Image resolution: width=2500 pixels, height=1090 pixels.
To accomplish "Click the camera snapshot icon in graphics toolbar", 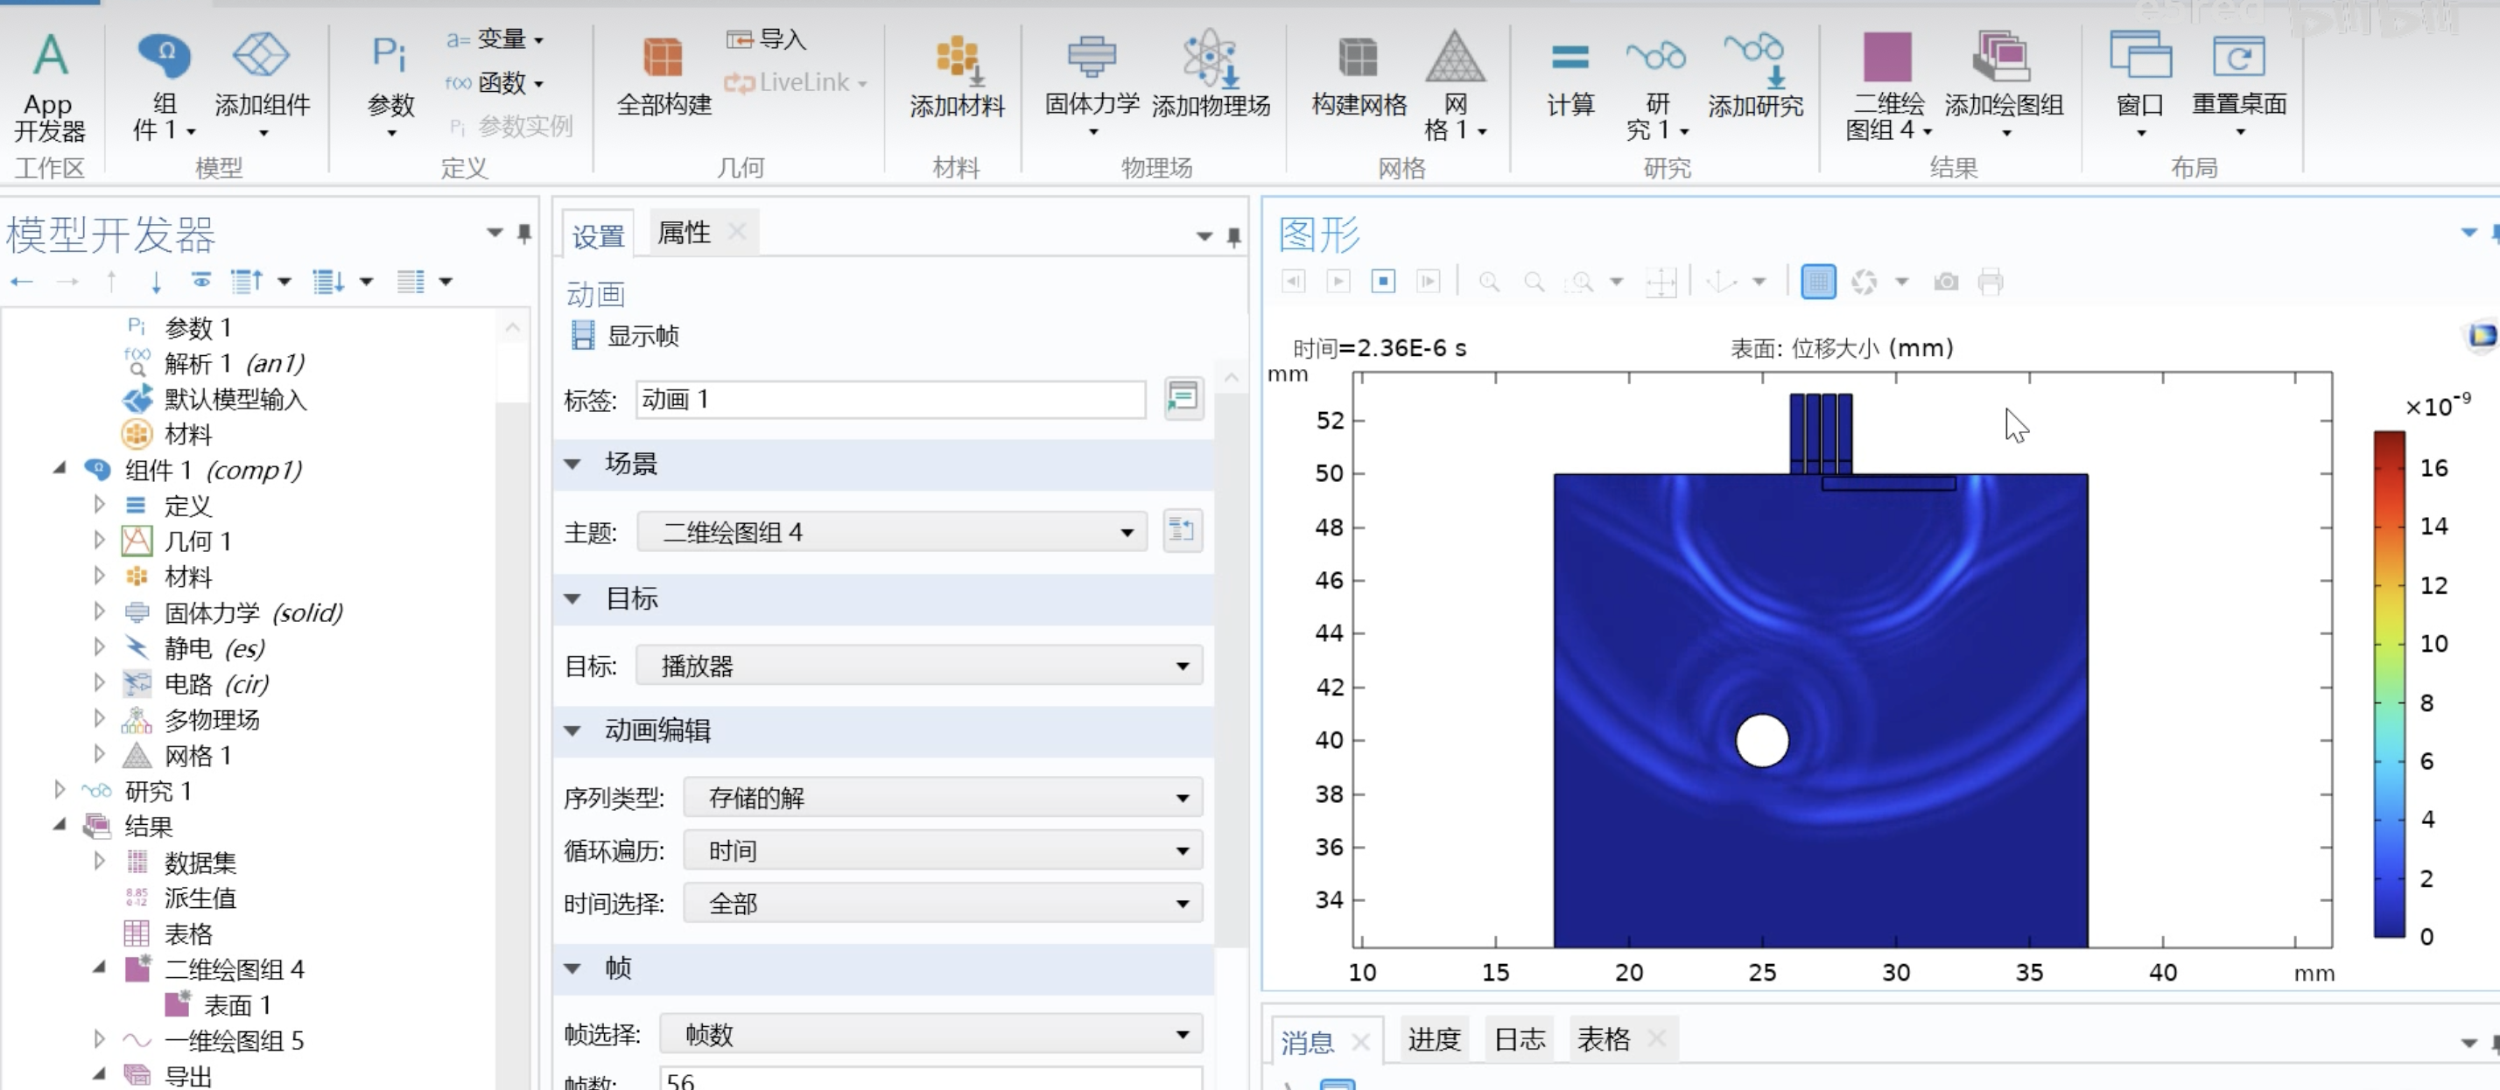I will (1945, 283).
